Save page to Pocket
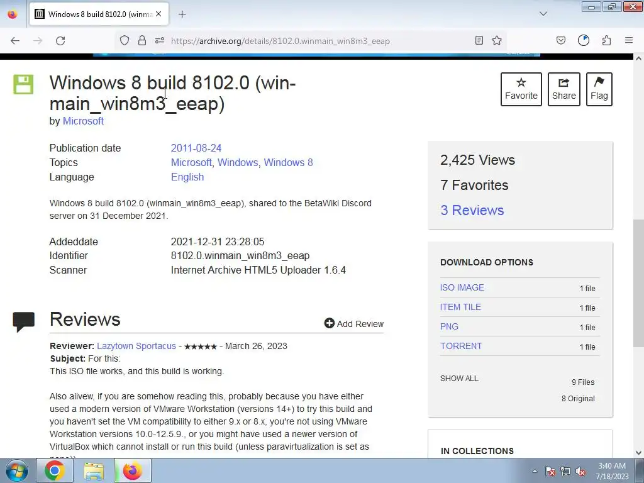 tap(561, 40)
